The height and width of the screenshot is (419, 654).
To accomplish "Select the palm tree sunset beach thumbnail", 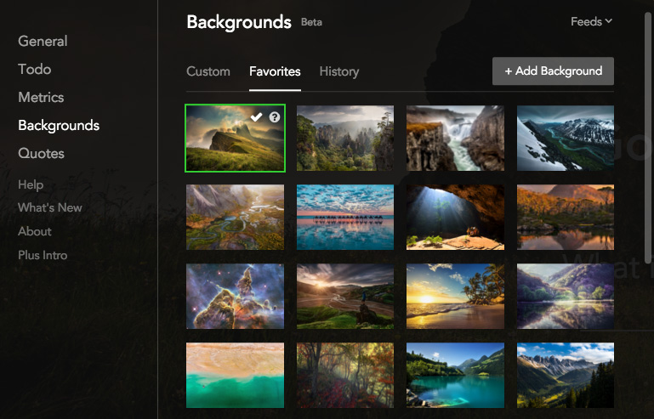I will click(455, 296).
